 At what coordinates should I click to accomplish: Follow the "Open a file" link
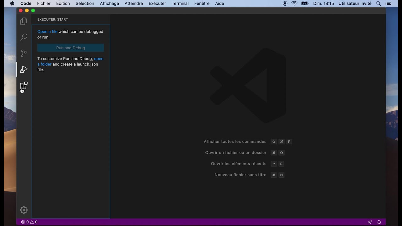pos(47,31)
